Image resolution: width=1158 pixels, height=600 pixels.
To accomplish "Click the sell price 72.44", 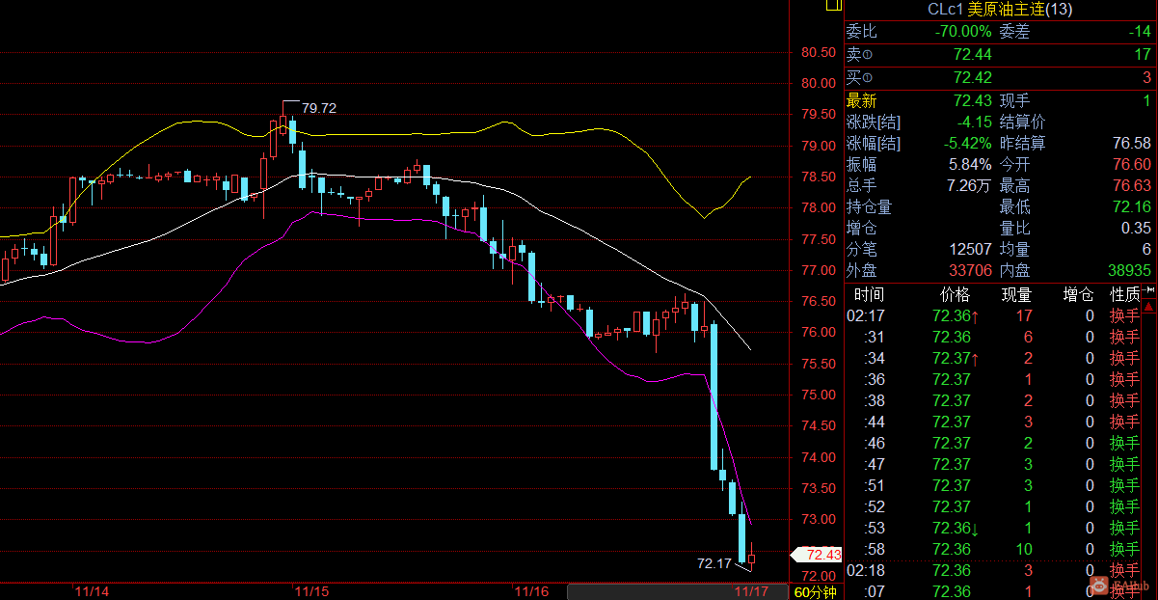I will [x=972, y=55].
